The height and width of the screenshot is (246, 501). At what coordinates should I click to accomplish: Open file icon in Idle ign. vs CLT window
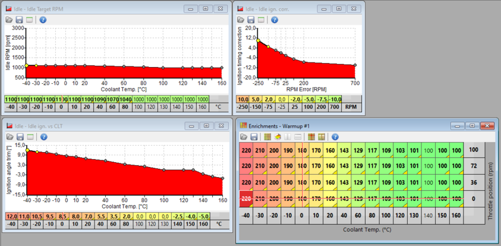[x=10, y=137]
